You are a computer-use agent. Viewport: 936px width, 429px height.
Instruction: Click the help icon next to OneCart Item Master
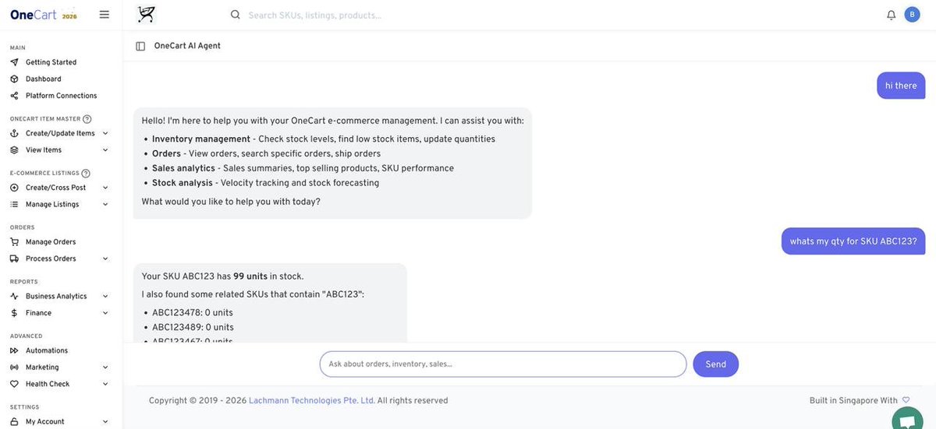pos(87,119)
